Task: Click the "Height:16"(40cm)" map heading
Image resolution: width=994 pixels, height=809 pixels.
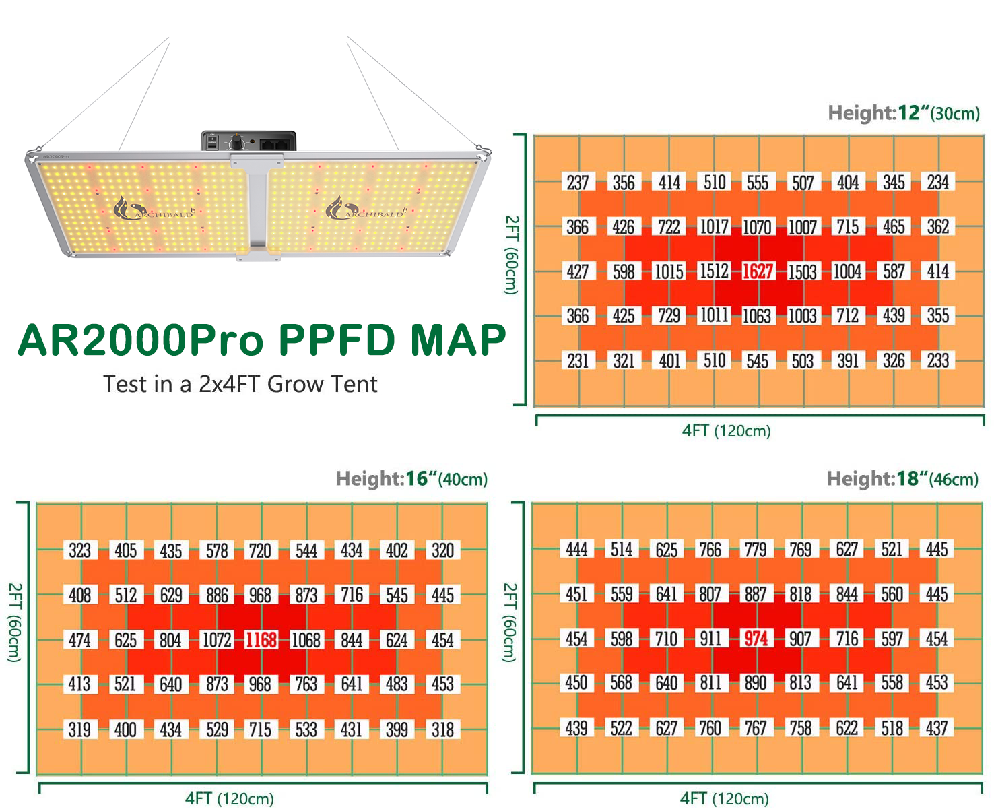Action: coord(411,479)
